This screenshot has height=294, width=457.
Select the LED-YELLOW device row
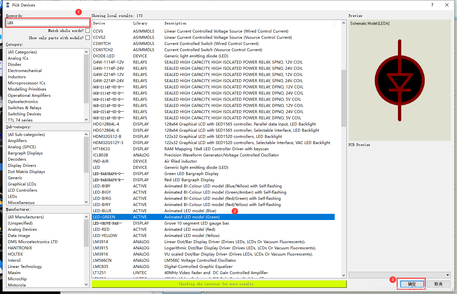tap(213, 236)
